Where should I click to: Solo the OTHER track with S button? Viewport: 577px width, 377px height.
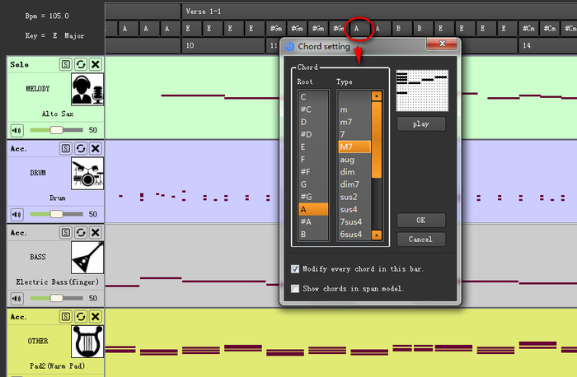[65, 317]
